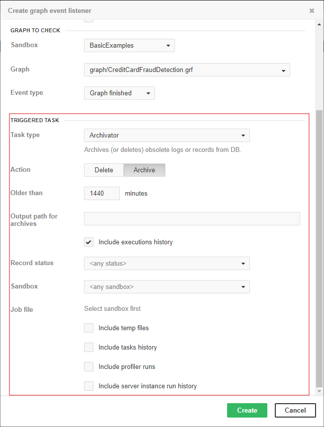The width and height of the screenshot is (324, 427).
Task: Uncheck Include executions history
Action: click(x=89, y=242)
